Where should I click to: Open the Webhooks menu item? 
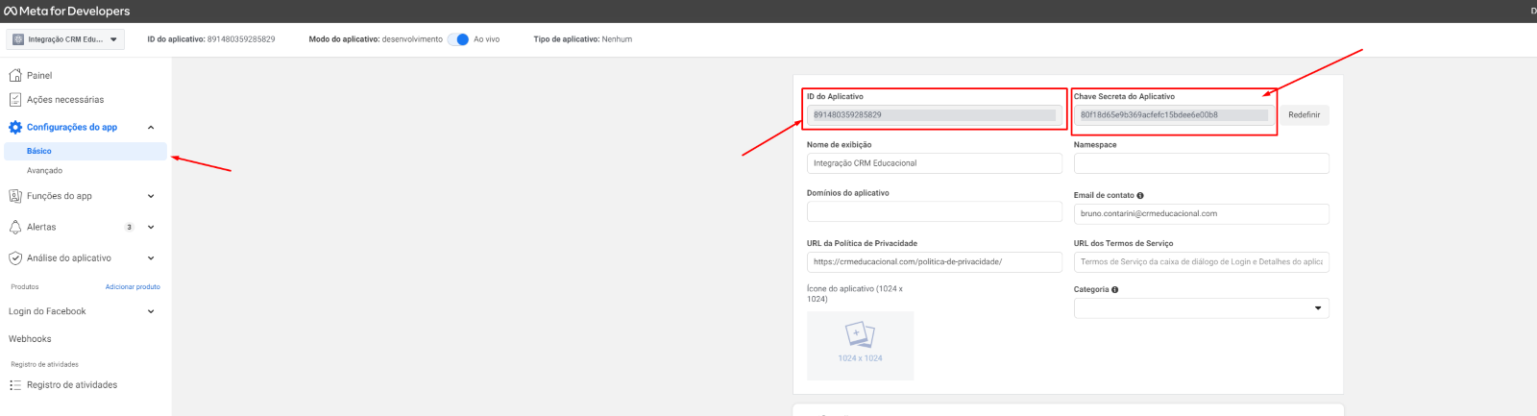[x=30, y=338]
